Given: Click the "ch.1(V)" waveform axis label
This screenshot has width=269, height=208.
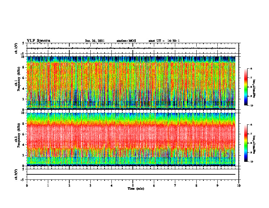Looking at the screenshot, I should point(16,48).
